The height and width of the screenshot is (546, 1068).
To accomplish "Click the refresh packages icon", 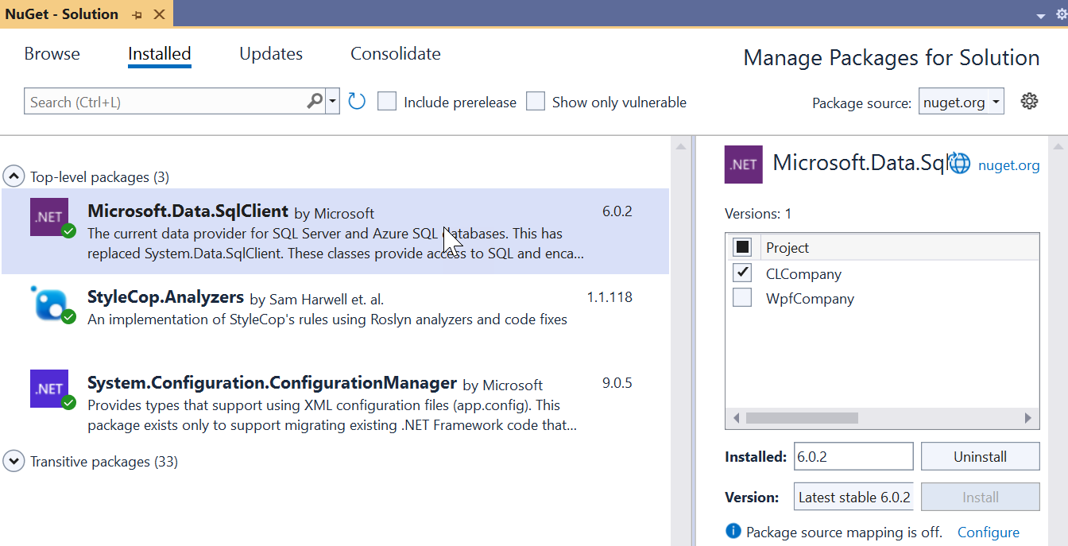I will [357, 102].
